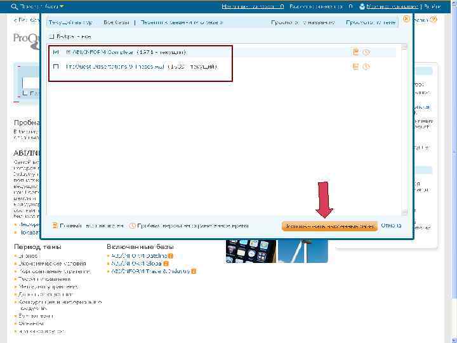Click the ProQuest logo behind the dialog
This screenshot has width=457, height=343.
[x=26, y=40]
